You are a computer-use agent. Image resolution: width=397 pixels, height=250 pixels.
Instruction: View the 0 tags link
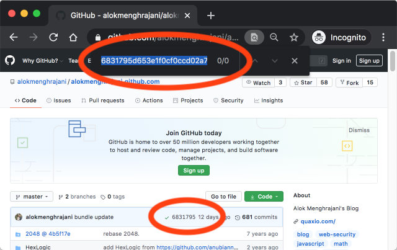point(113,197)
